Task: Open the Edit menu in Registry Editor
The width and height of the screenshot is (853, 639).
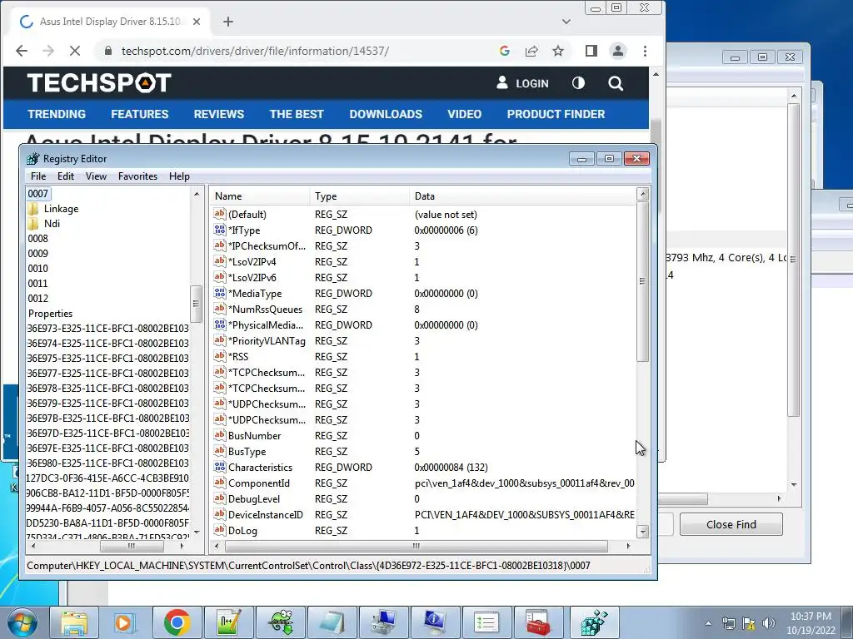Action: pos(65,176)
